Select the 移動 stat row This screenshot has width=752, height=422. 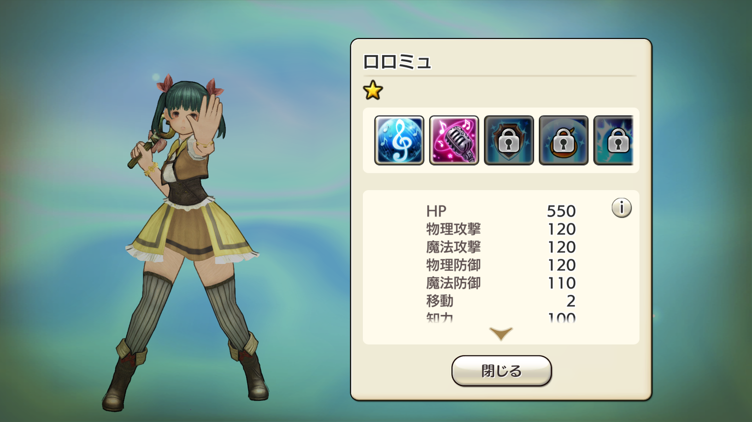501,301
